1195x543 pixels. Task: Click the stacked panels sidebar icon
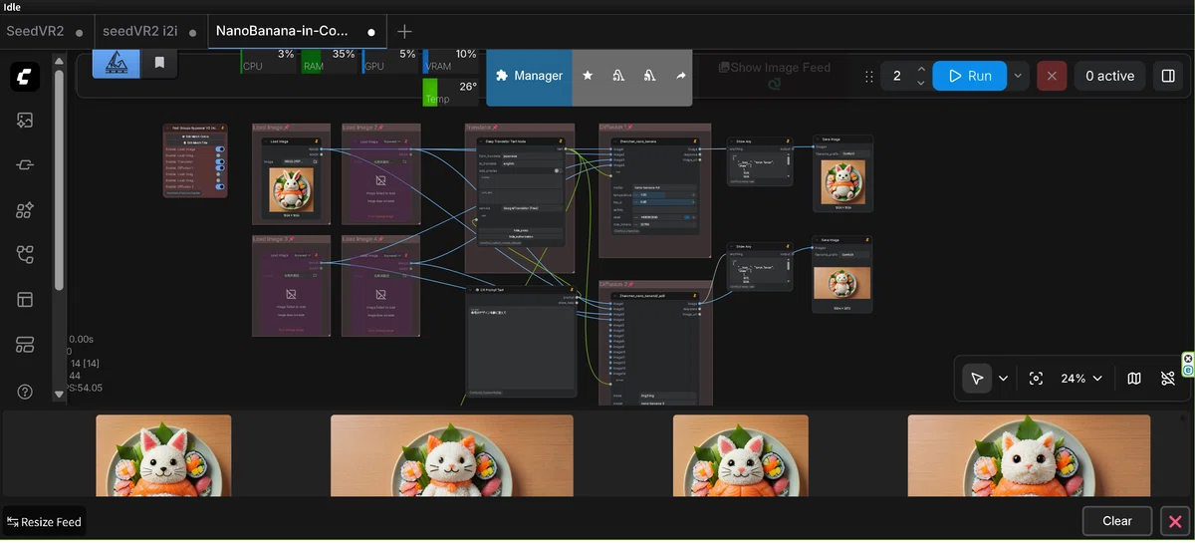25,345
